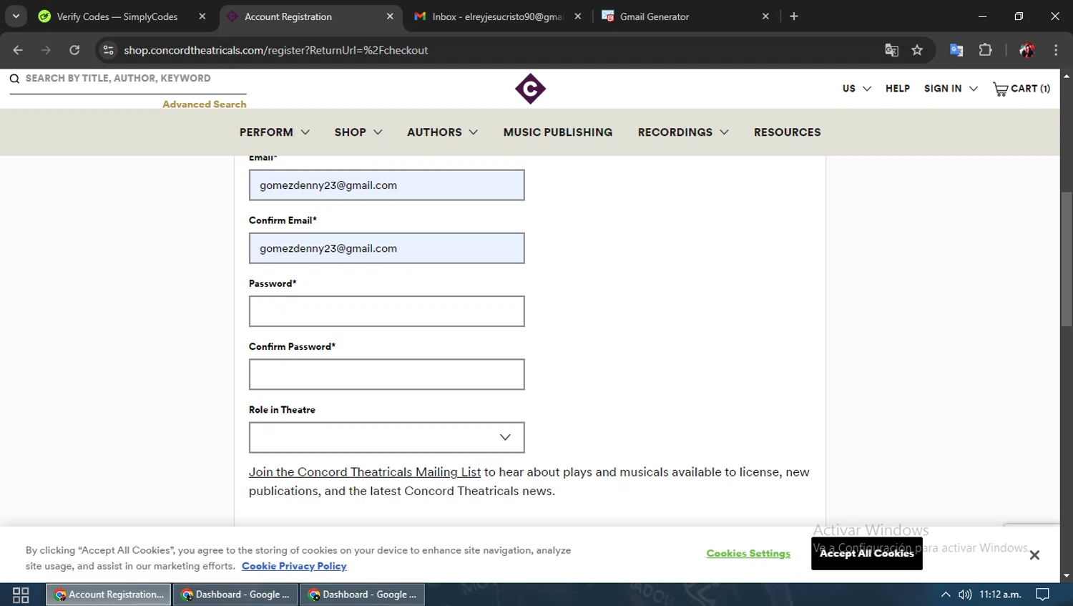Open a new tab with plus icon

794,16
